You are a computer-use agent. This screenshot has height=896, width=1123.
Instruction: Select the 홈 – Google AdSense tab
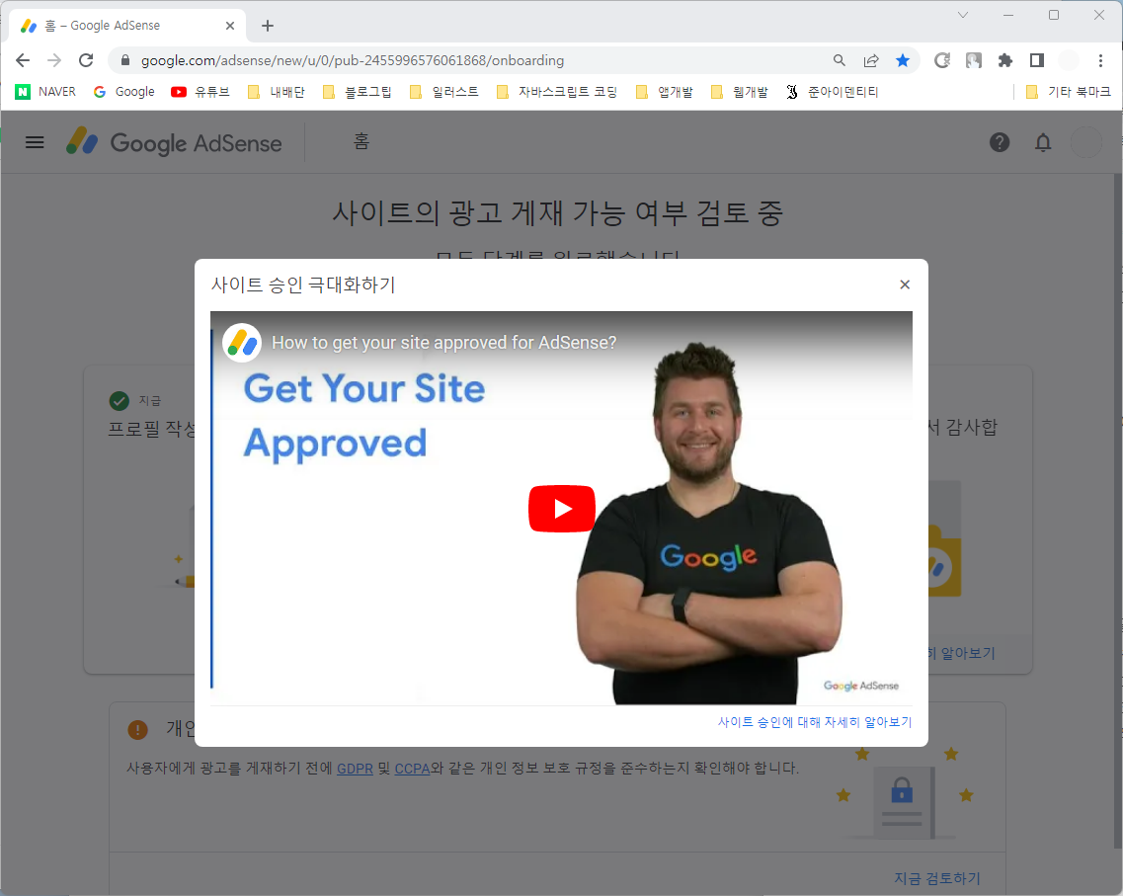coord(127,26)
